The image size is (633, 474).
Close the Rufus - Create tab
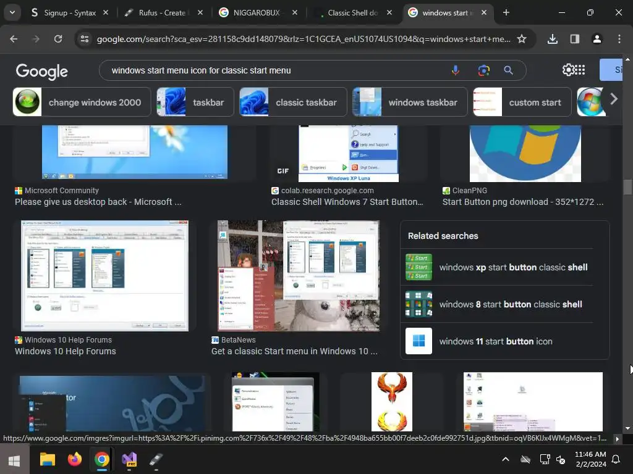[x=200, y=13]
